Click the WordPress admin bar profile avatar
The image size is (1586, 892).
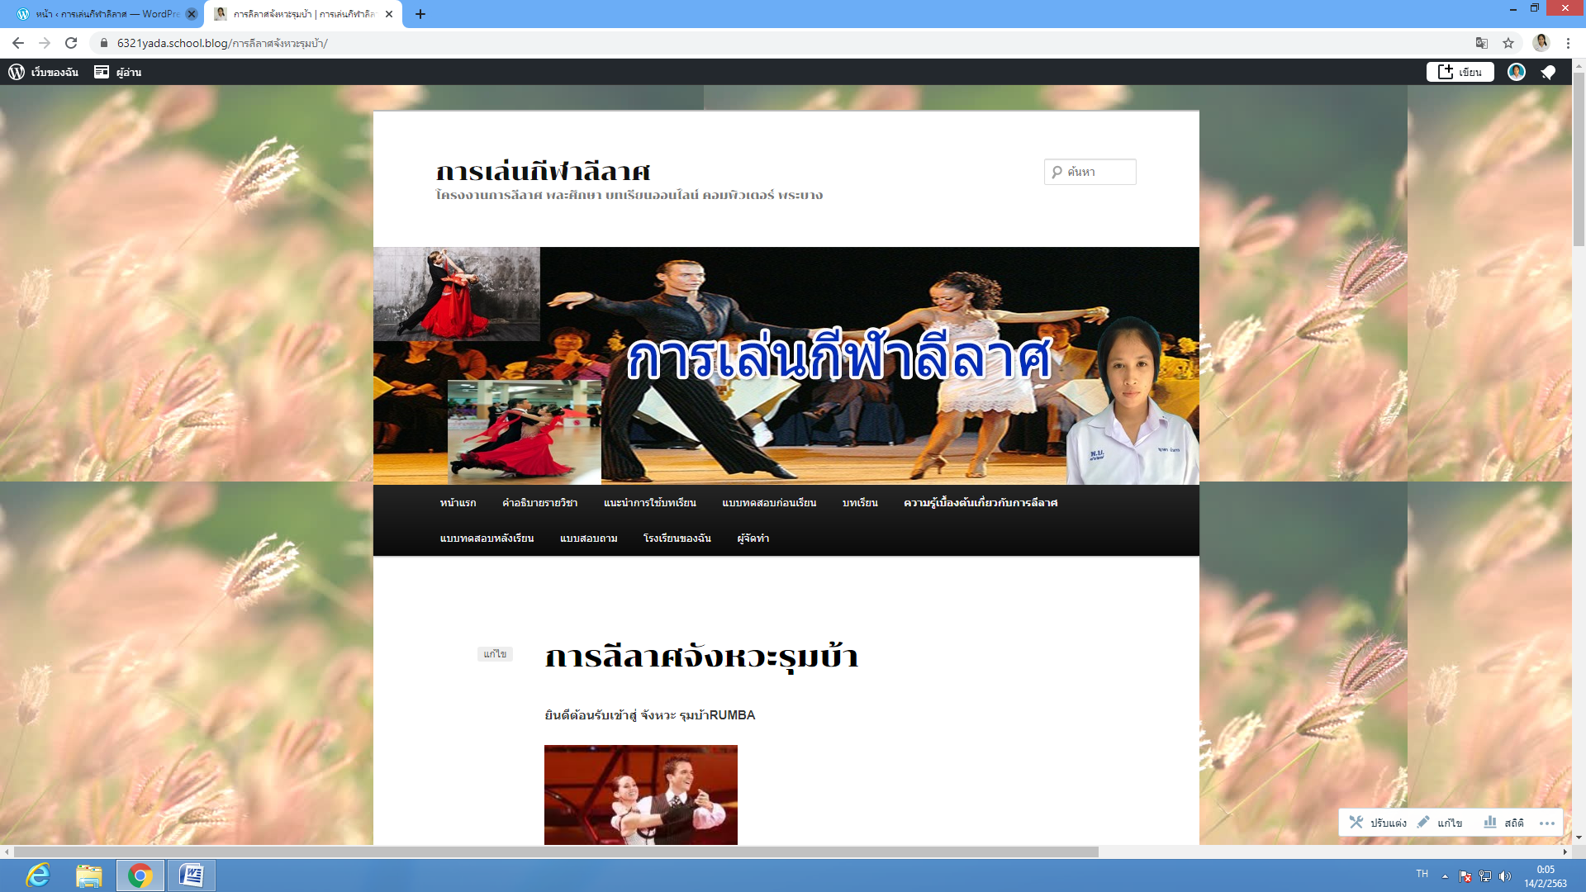[x=1516, y=72]
